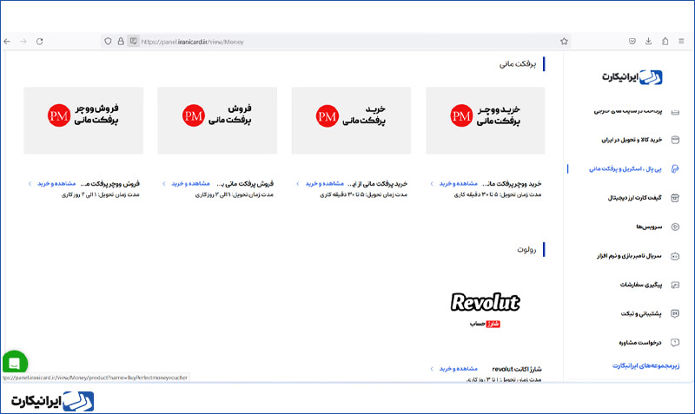The width and height of the screenshot is (695, 414).
Task: Click the PayPal/Skrill sidebar icon
Action: [675, 168]
